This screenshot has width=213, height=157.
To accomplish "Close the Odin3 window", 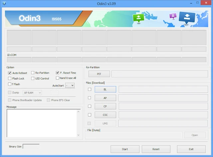I will 206,3.
